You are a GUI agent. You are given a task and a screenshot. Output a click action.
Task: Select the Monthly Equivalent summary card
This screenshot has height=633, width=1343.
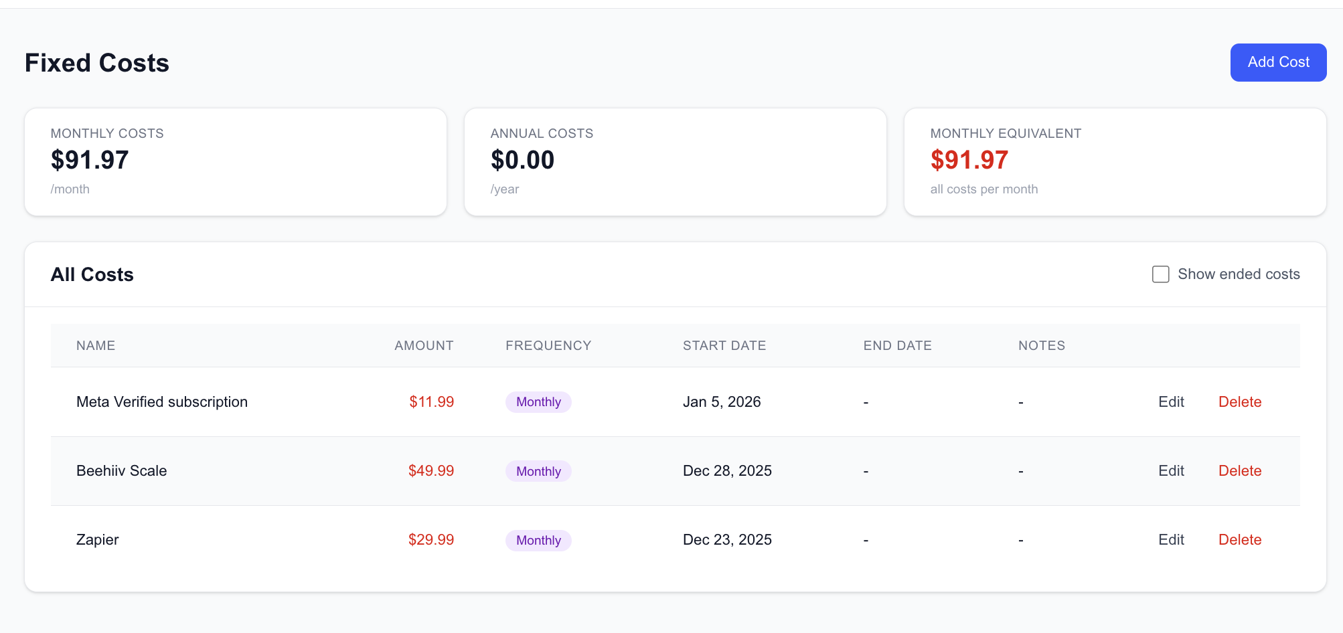[x=1115, y=161]
